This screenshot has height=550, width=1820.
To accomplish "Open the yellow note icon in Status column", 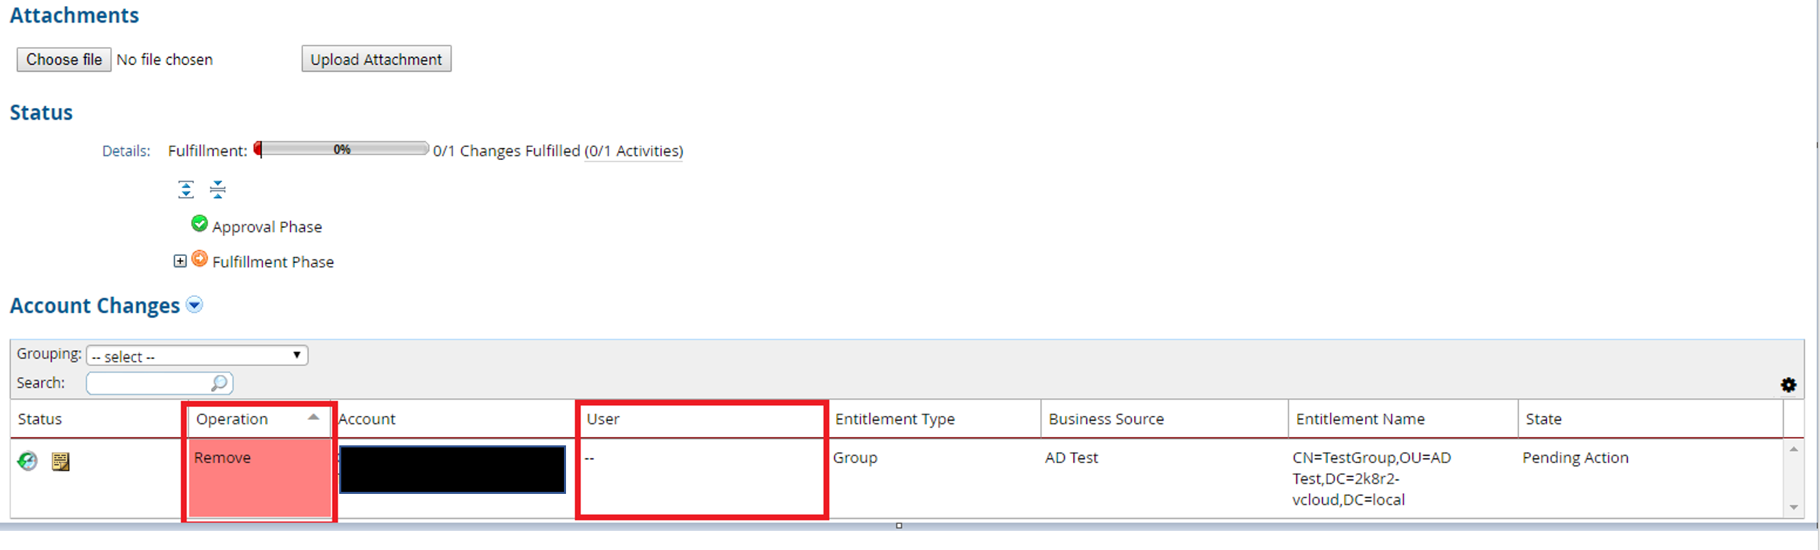I will [61, 462].
